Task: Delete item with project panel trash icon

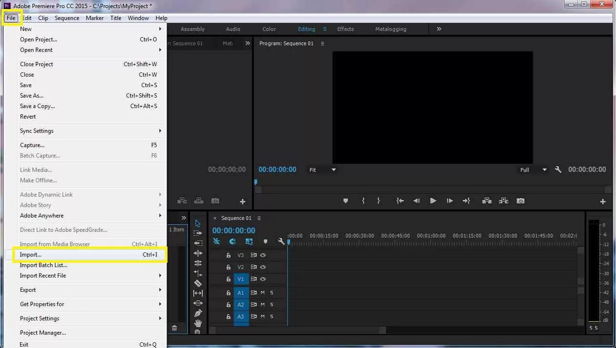Action: (174, 328)
